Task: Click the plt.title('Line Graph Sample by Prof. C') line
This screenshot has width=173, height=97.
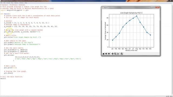Action: click(22, 37)
